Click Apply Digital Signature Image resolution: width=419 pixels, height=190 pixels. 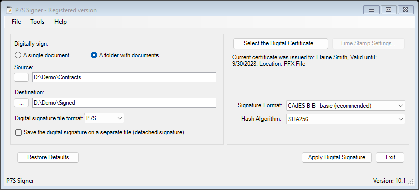coord(337,157)
